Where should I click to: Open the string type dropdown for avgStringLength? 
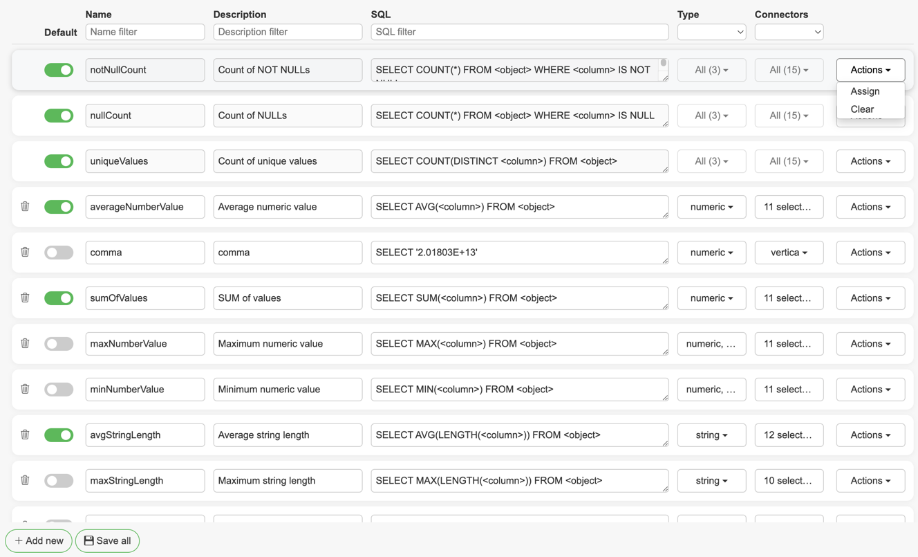point(711,435)
